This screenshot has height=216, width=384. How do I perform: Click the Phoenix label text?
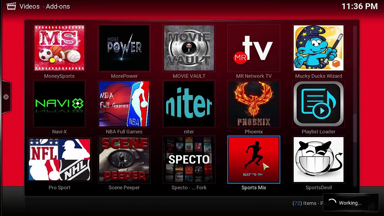point(254,132)
